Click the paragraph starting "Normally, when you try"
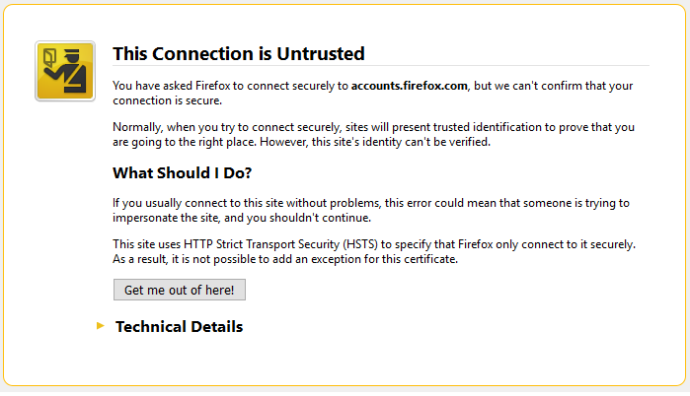 (x=372, y=135)
